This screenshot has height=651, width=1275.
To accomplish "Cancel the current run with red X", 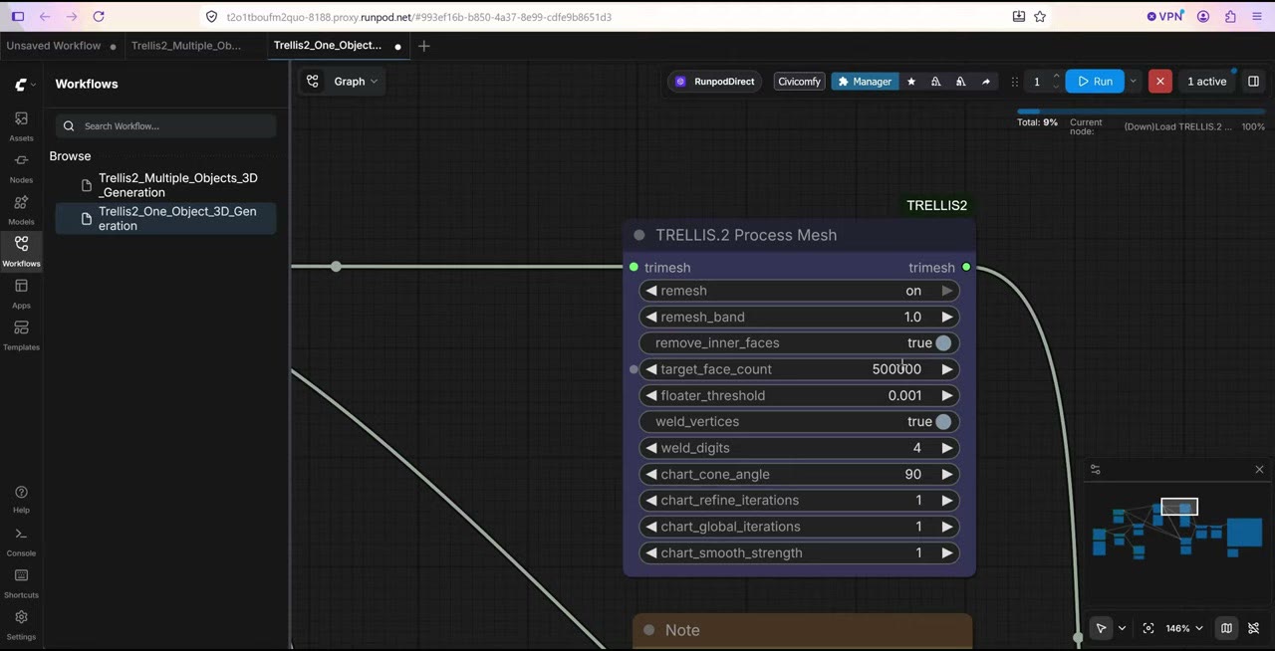I will pos(1159,82).
